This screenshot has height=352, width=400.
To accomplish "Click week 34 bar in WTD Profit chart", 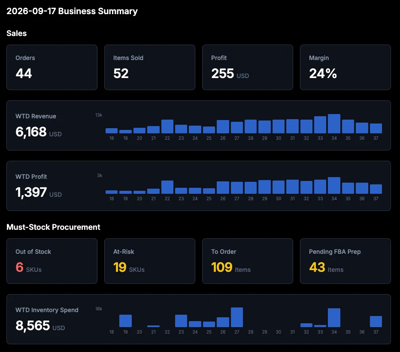I will [x=334, y=185].
